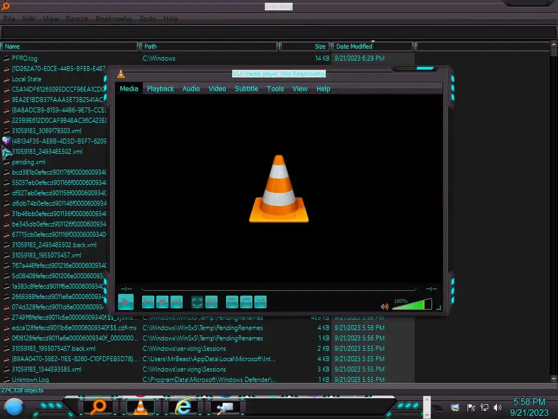
Task: Click the file icon beside pending.xml
Action: pos(7,162)
